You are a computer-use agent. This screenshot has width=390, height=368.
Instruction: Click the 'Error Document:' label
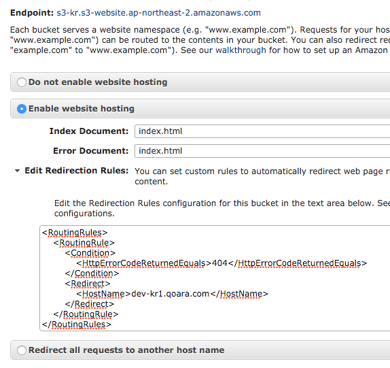pos(91,151)
